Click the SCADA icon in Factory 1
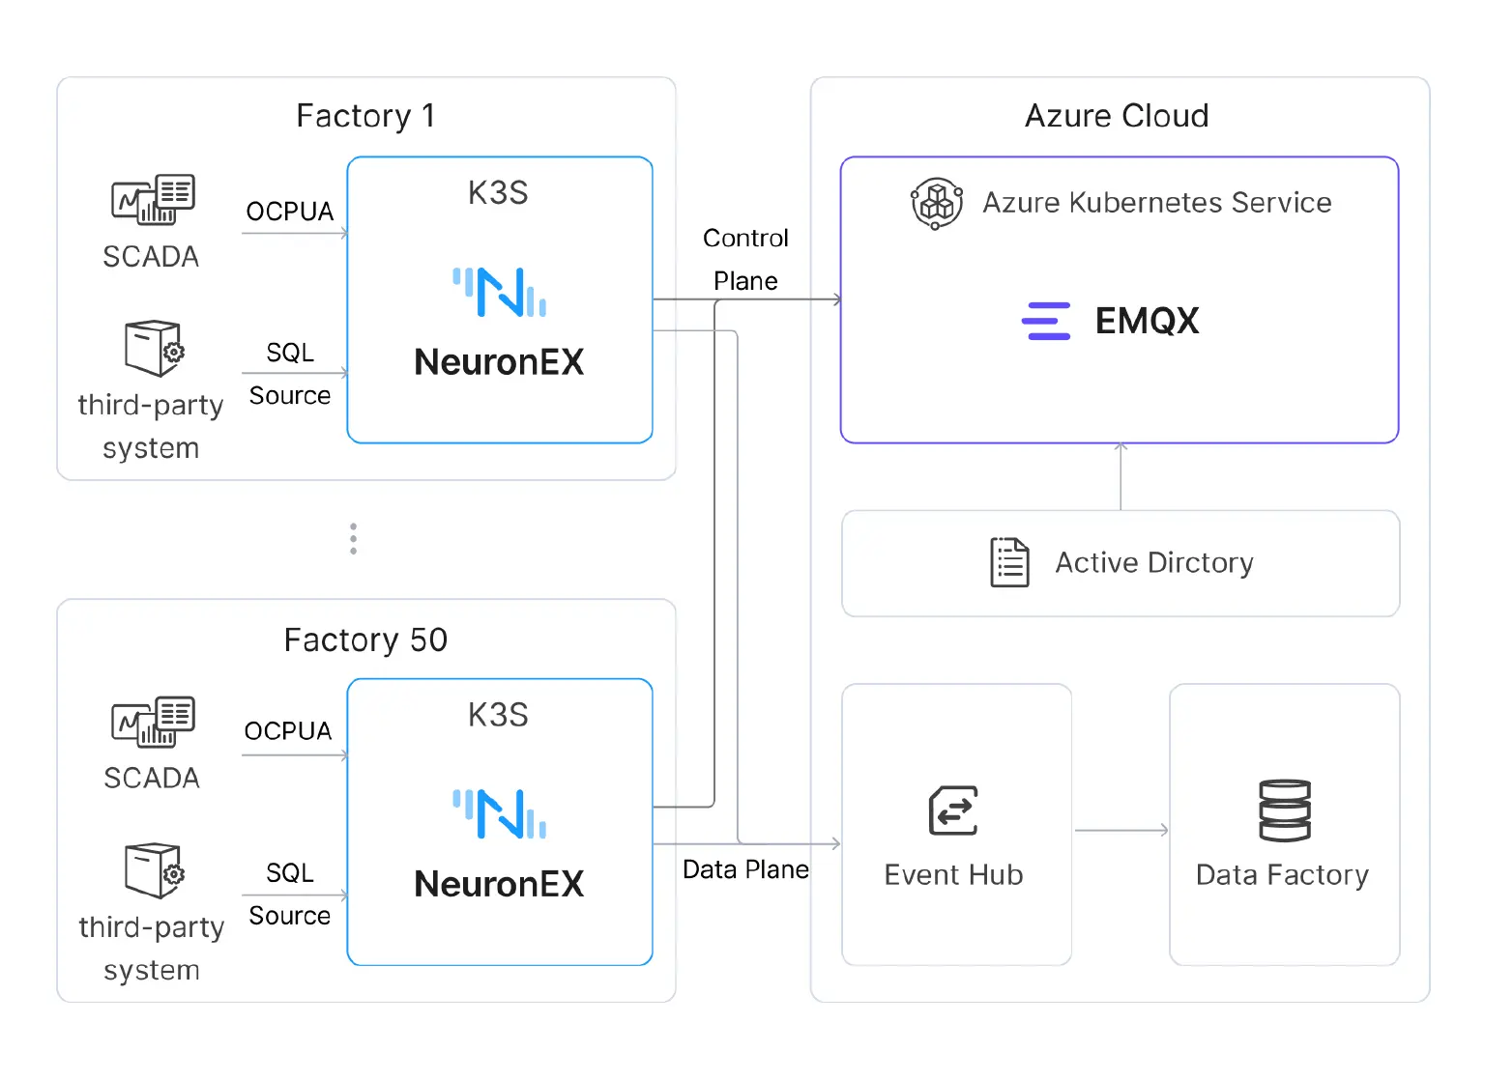The height and width of the screenshot is (1080, 1485). point(153,199)
